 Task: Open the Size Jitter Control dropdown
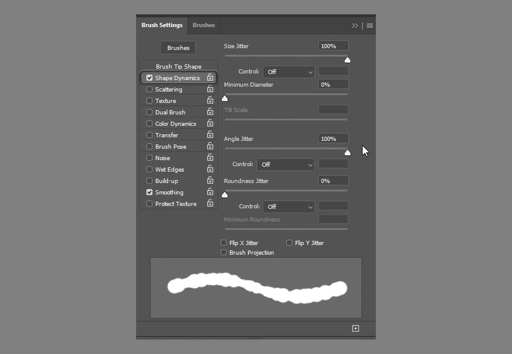point(289,72)
